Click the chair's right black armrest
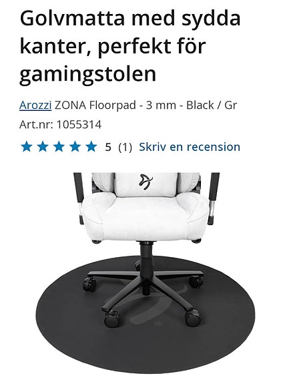 pyautogui.click(x=213, y=198)
